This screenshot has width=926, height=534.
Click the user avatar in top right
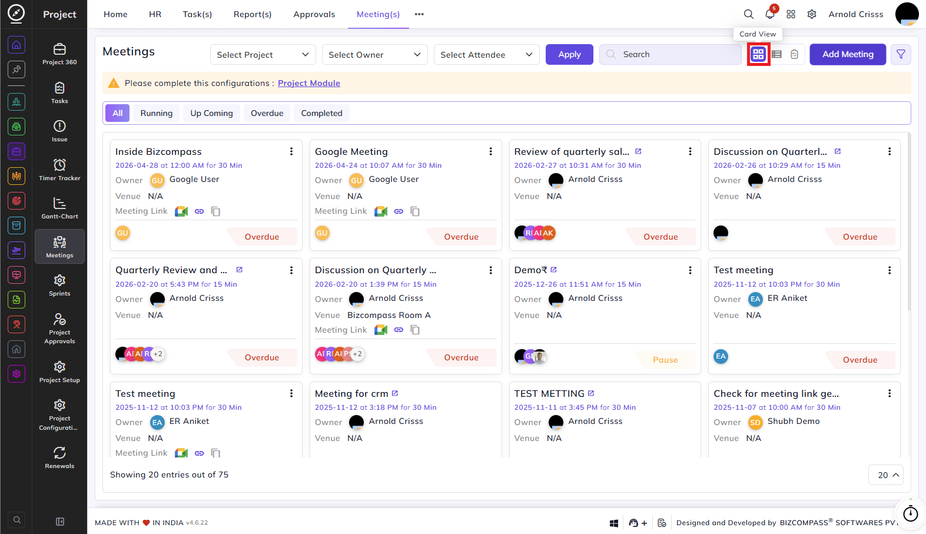point(907,14)
